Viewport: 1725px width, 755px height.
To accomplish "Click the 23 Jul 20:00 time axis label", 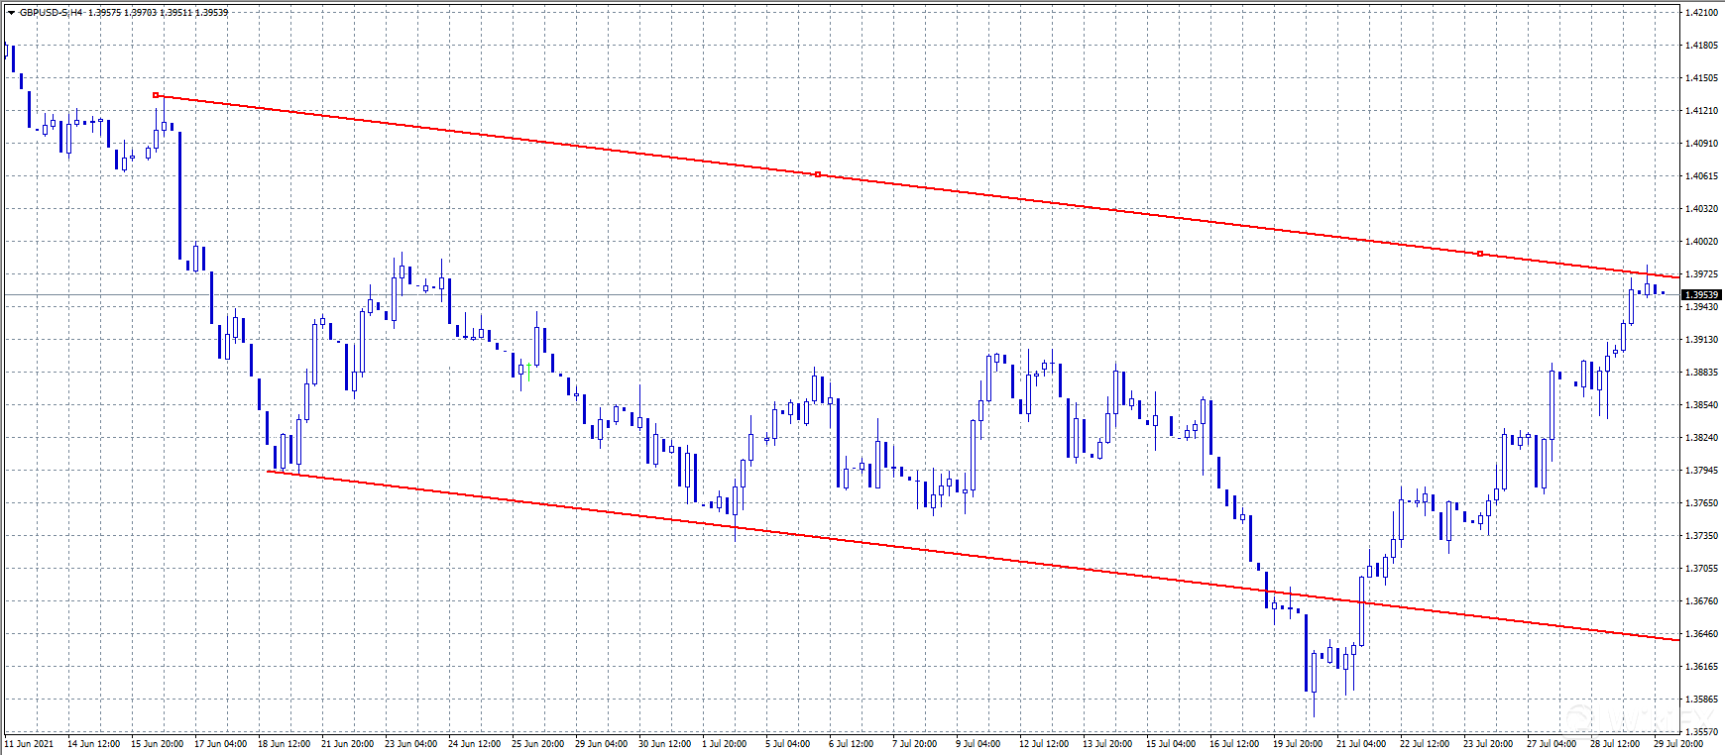I will (1489, 744).
